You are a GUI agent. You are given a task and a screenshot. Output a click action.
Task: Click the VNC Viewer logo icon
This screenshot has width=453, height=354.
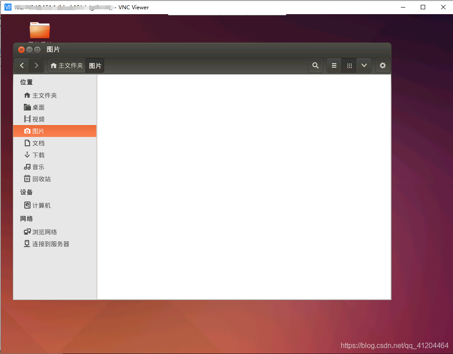[8, 7]
